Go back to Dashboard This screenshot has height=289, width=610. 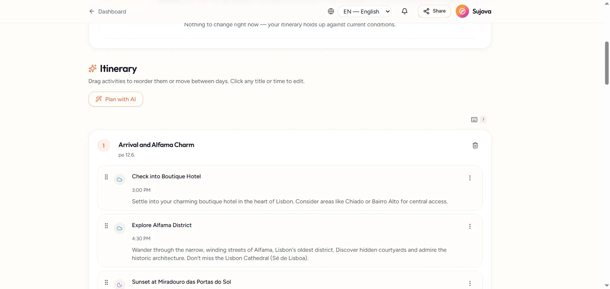107,11
